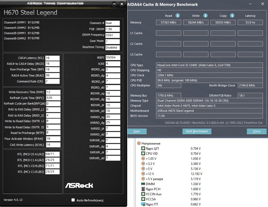Click the VCCIN Aux chip icon
Viewport: 268px width, 207px height.
(x=143, y=194)
